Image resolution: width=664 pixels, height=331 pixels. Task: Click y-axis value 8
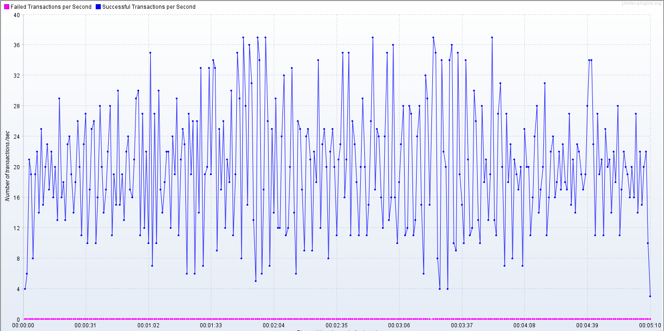point(18,259)
